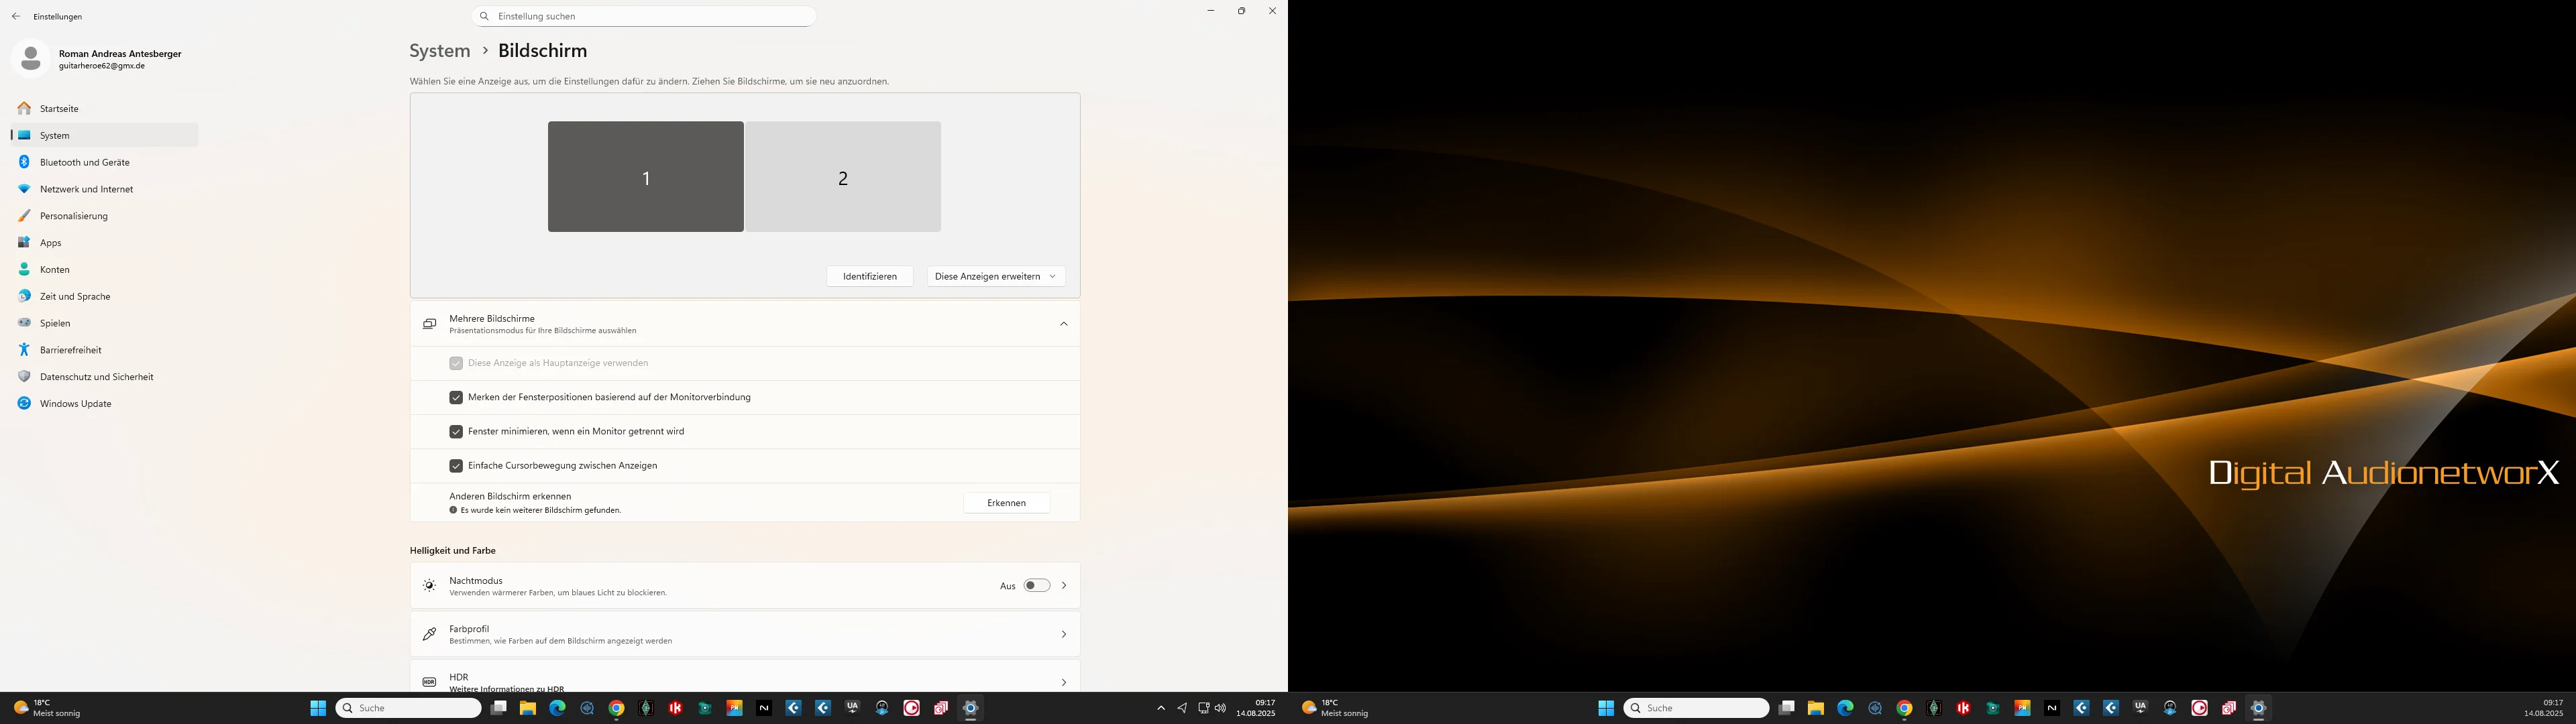Click the Einstellung suchen search field
2576x724 pixels.
pos(644,16)
